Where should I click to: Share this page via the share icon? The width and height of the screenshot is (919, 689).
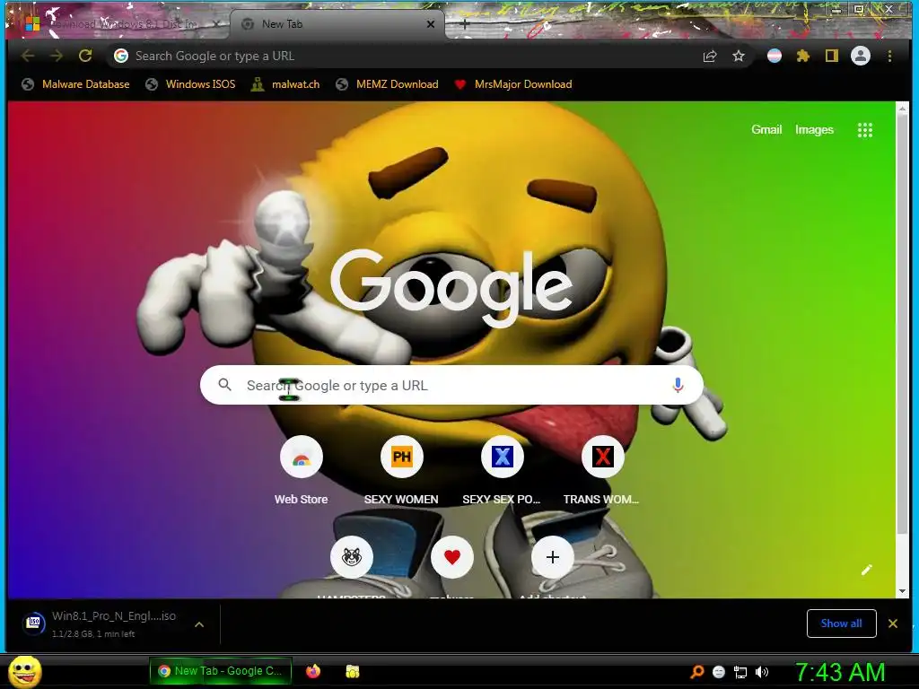click(710, 56)
